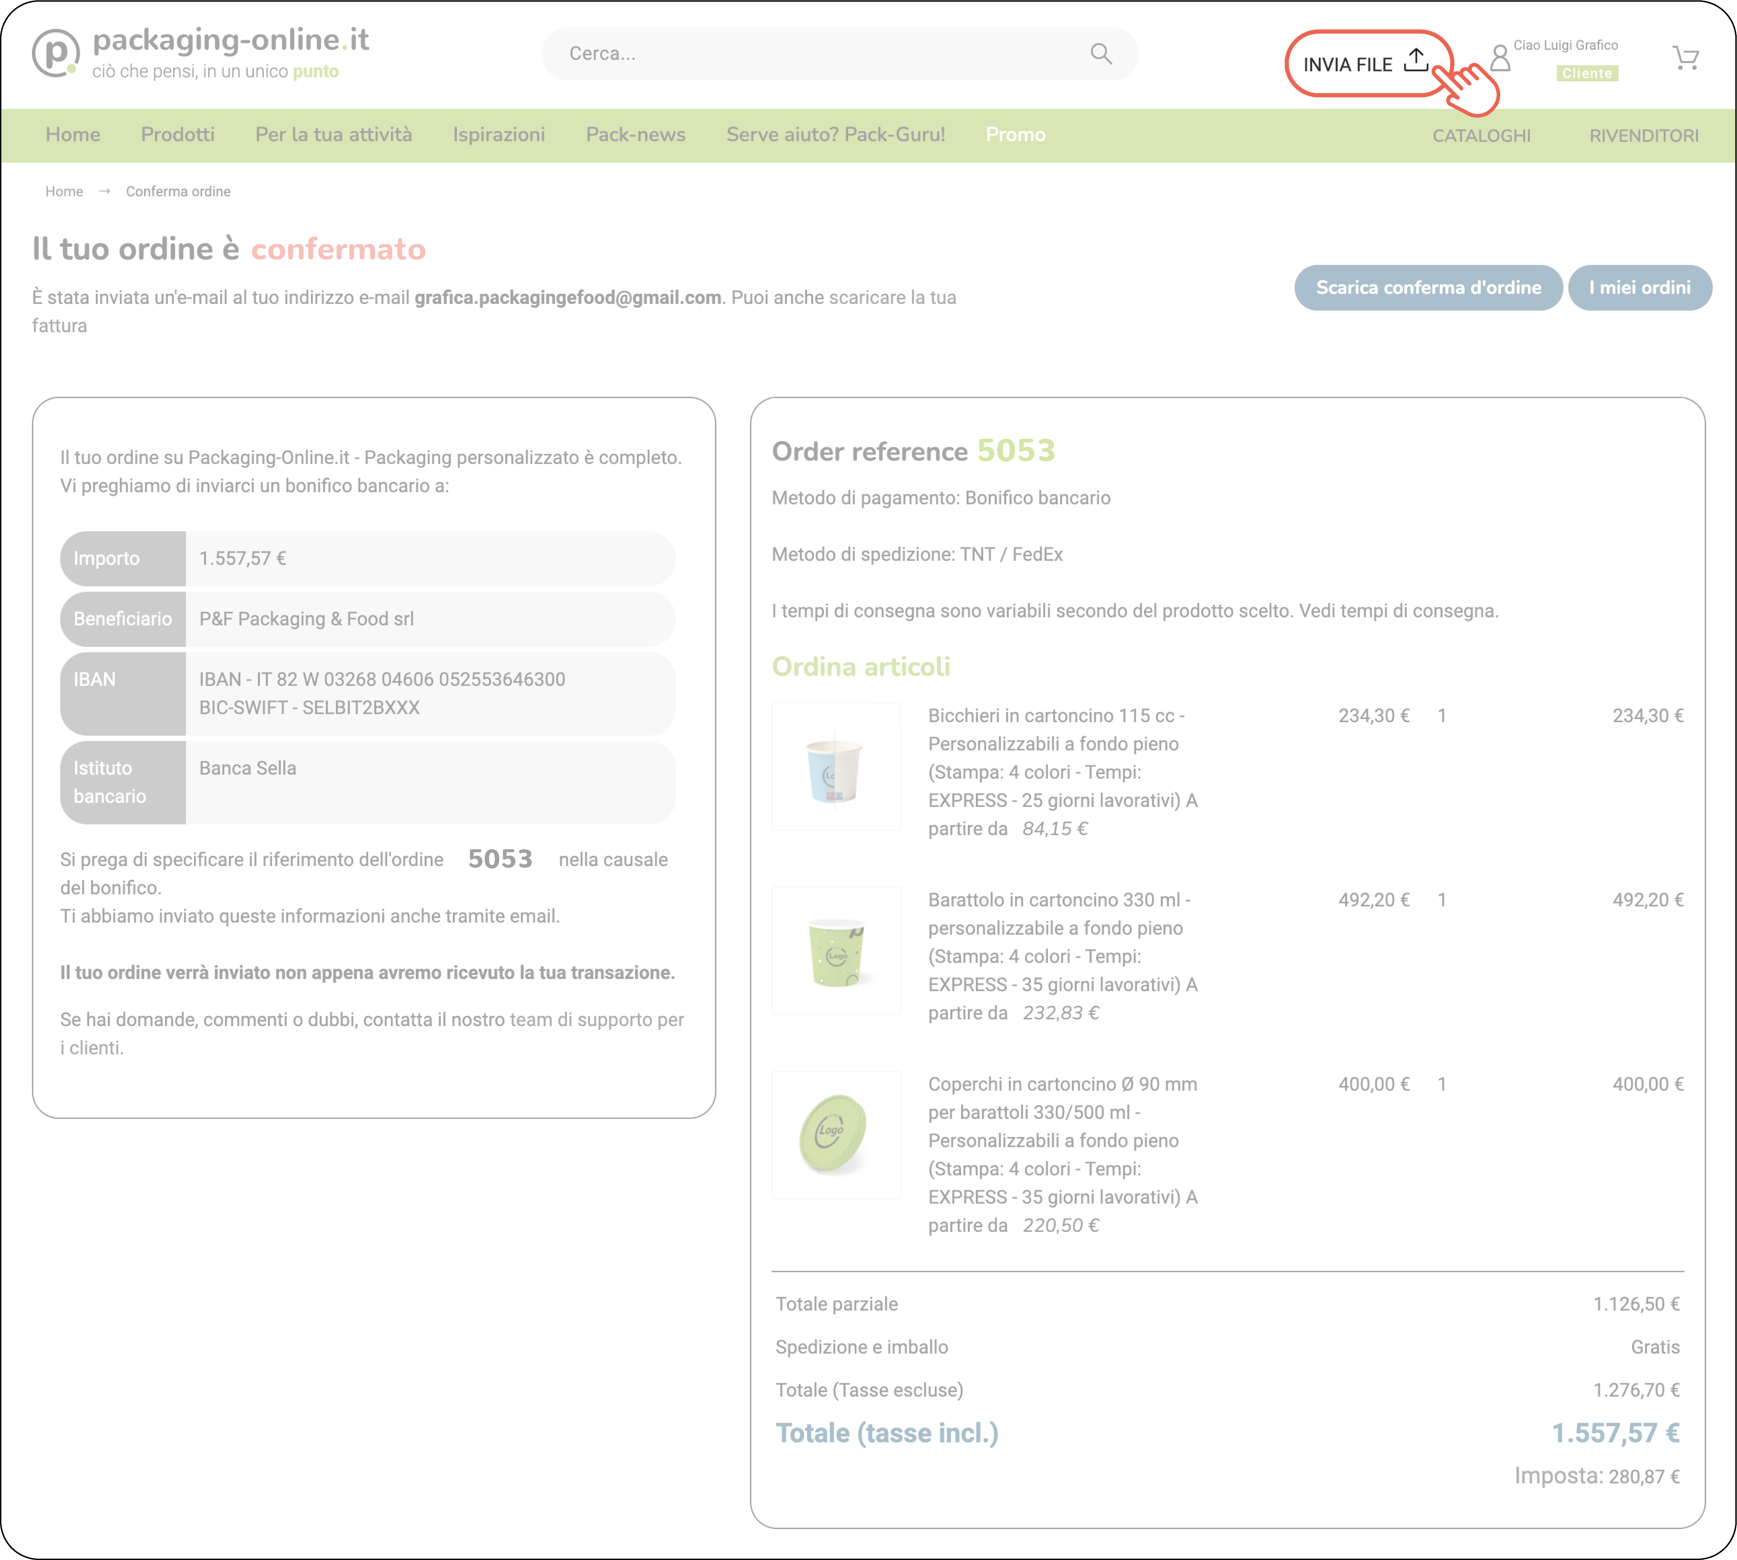
Task: Open the CATALOGHI link
Action: tap(1481, 135)
